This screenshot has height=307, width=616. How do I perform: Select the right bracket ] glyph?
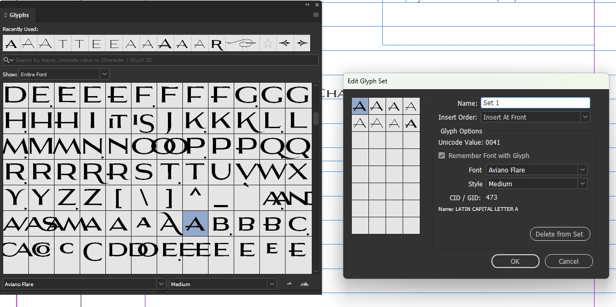coord(170,198)
